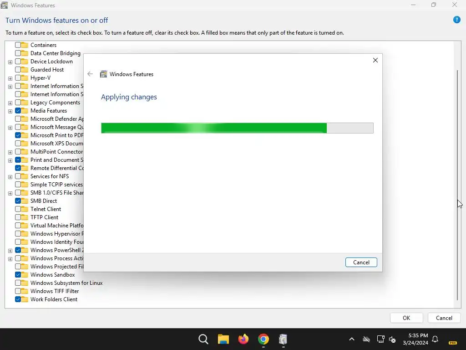Viewport: 466px width, 350px height.
Task: Select the TFTP Client label
Action: [44, 217]
